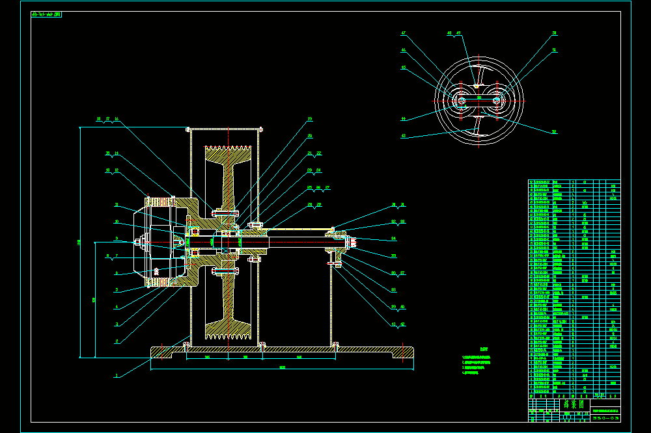Viewport: 651px width, 433px height.
Task: Click balloon number 43 below end view
Action: 403,136
